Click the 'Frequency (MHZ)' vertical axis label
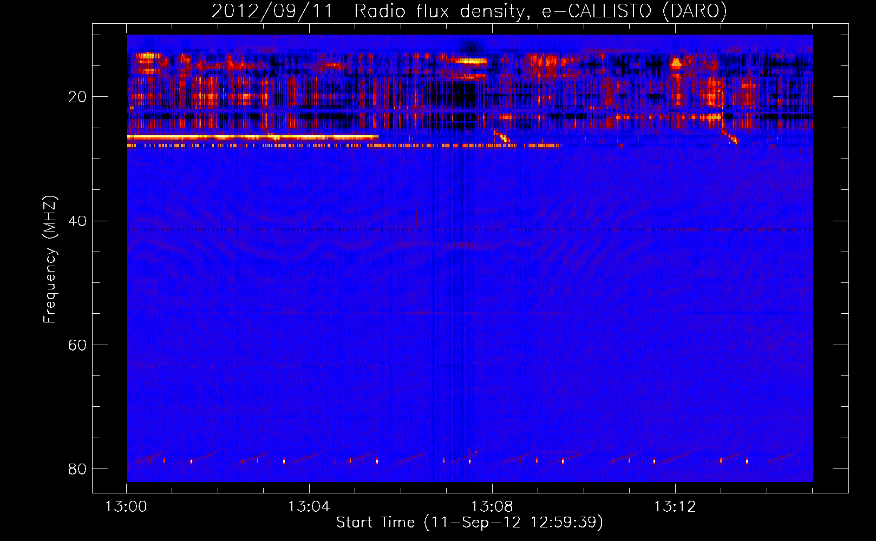Viewport: 876px width, 541px height. 50,260
